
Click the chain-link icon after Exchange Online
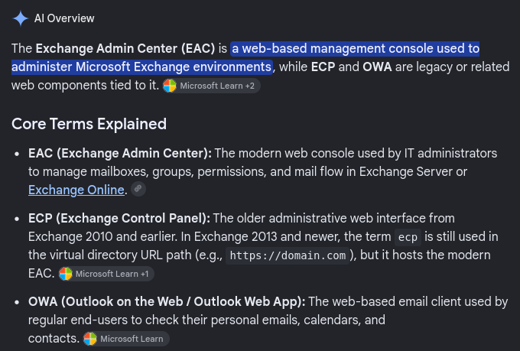(x=138, y=189)
